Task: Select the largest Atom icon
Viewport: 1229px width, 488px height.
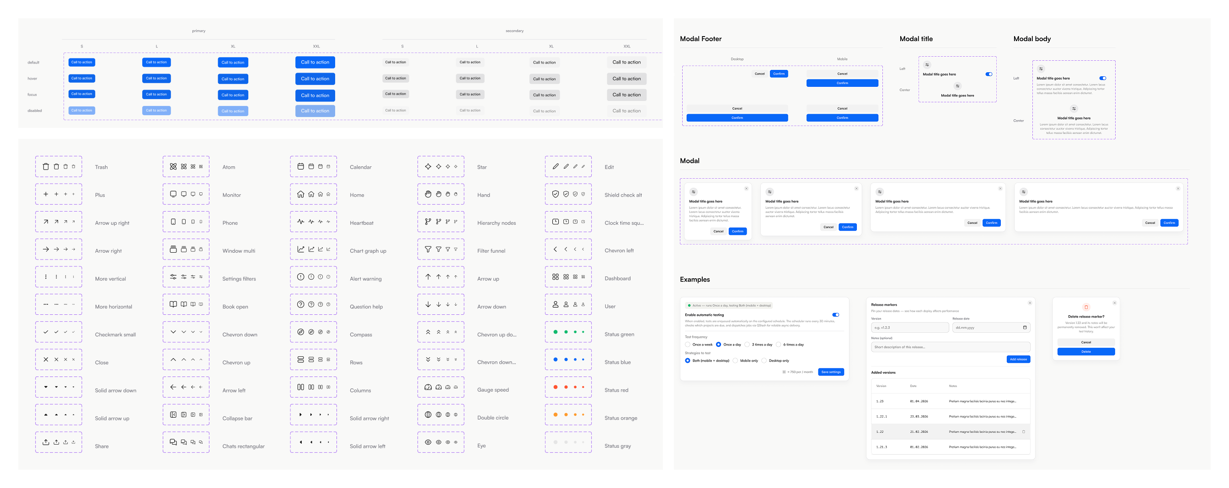Action: (173, 166)
